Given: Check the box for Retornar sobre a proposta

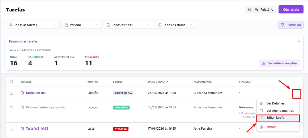Looking at the screenshot, I should 12,108.
